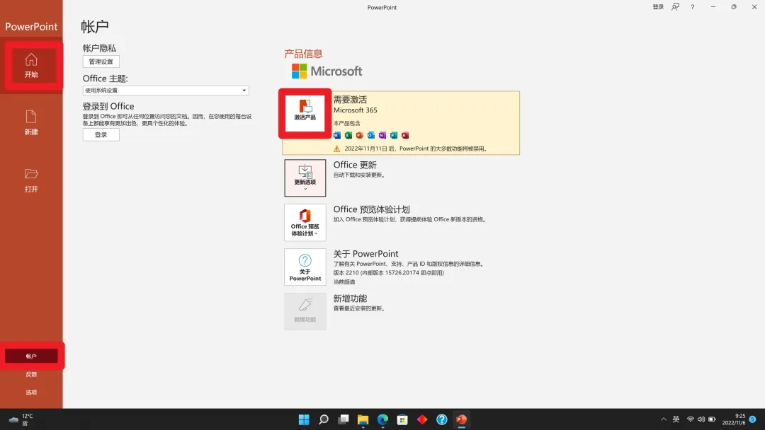Open File Explorer from the taskbar
Screen dimensions: 765x430
coord(363,419)
